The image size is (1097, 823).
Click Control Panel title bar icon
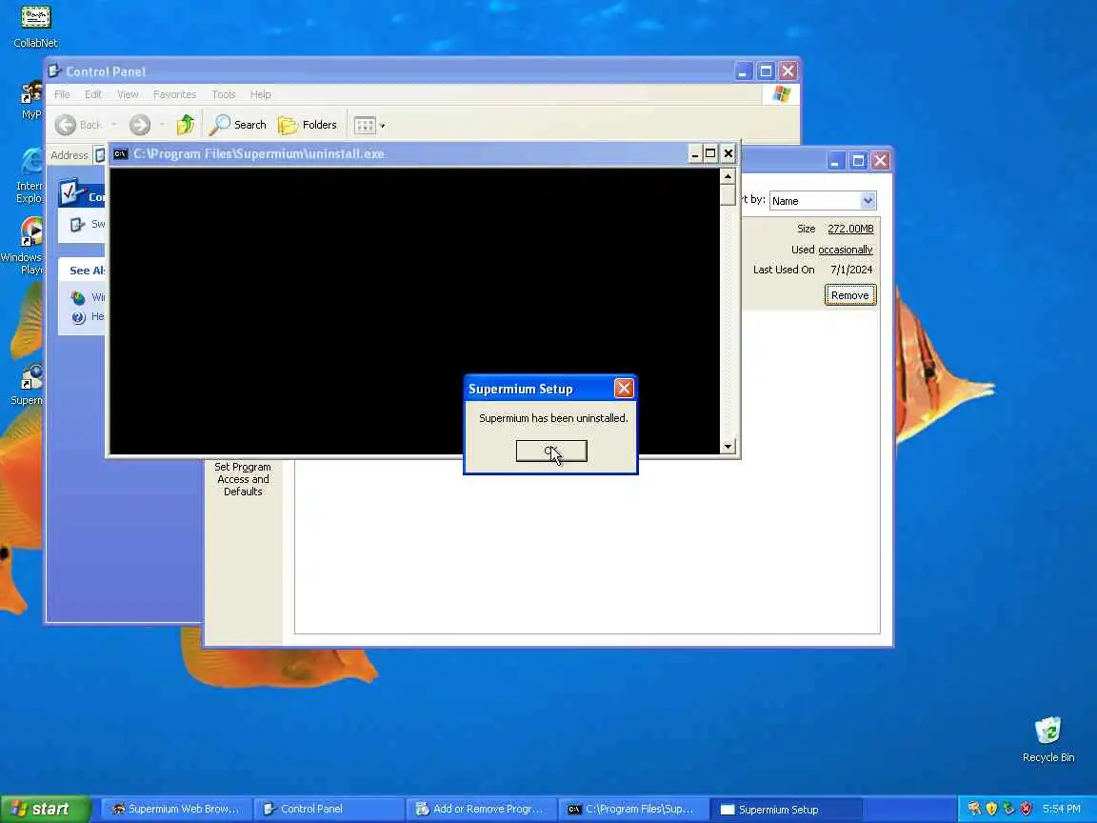(x=54, y=70)
